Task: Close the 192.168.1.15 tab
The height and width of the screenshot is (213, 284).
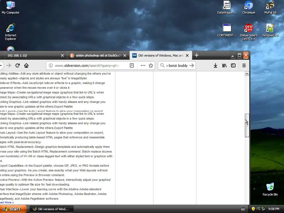Action: pos(62,55)
